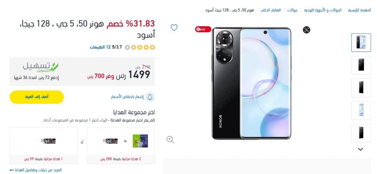Open the الهاتف الذكي breadcrumb
The image size is (377, 174).
pyautogui.click(x=271, y=10)
